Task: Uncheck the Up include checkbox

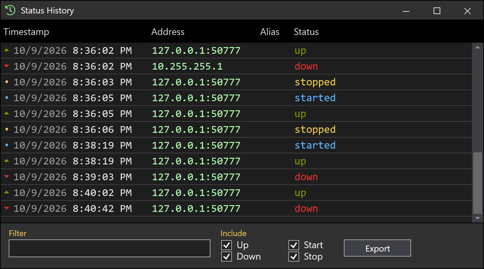Action: (227, 245)
